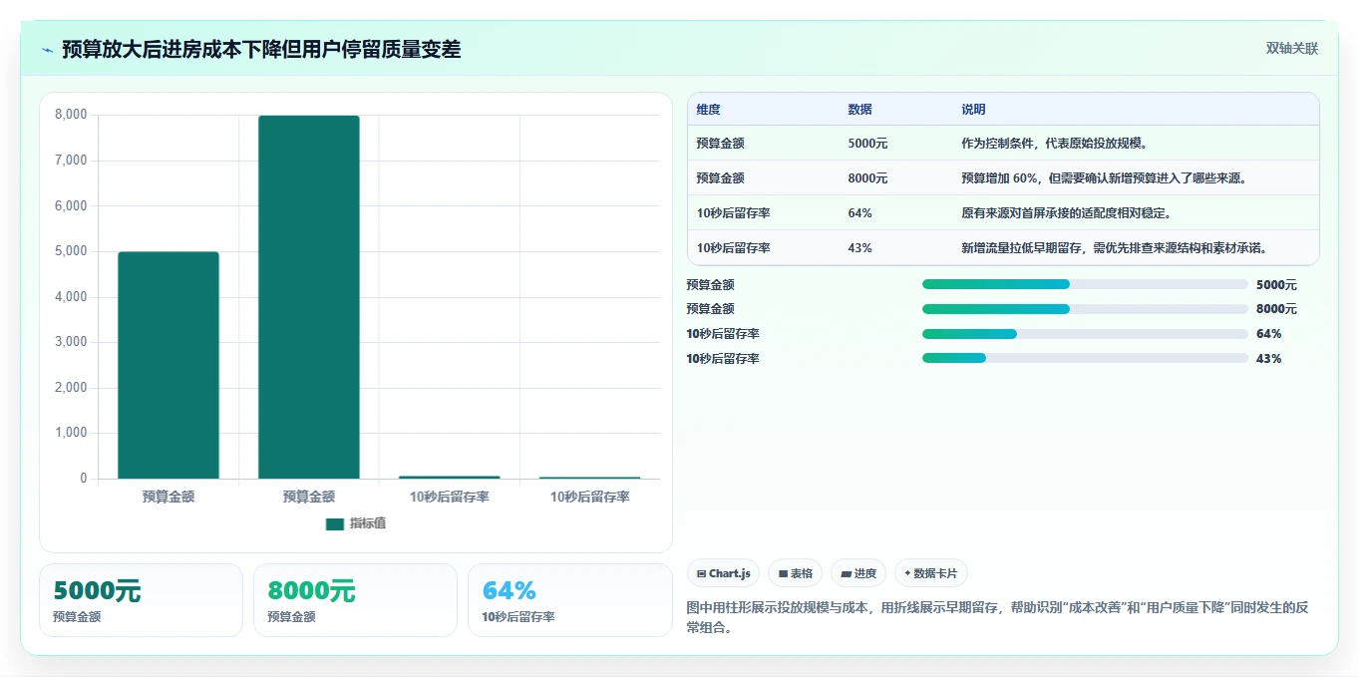Click the progress bar ending with 8000元
The image size is (1359, 677).
tap(1085, 309)
